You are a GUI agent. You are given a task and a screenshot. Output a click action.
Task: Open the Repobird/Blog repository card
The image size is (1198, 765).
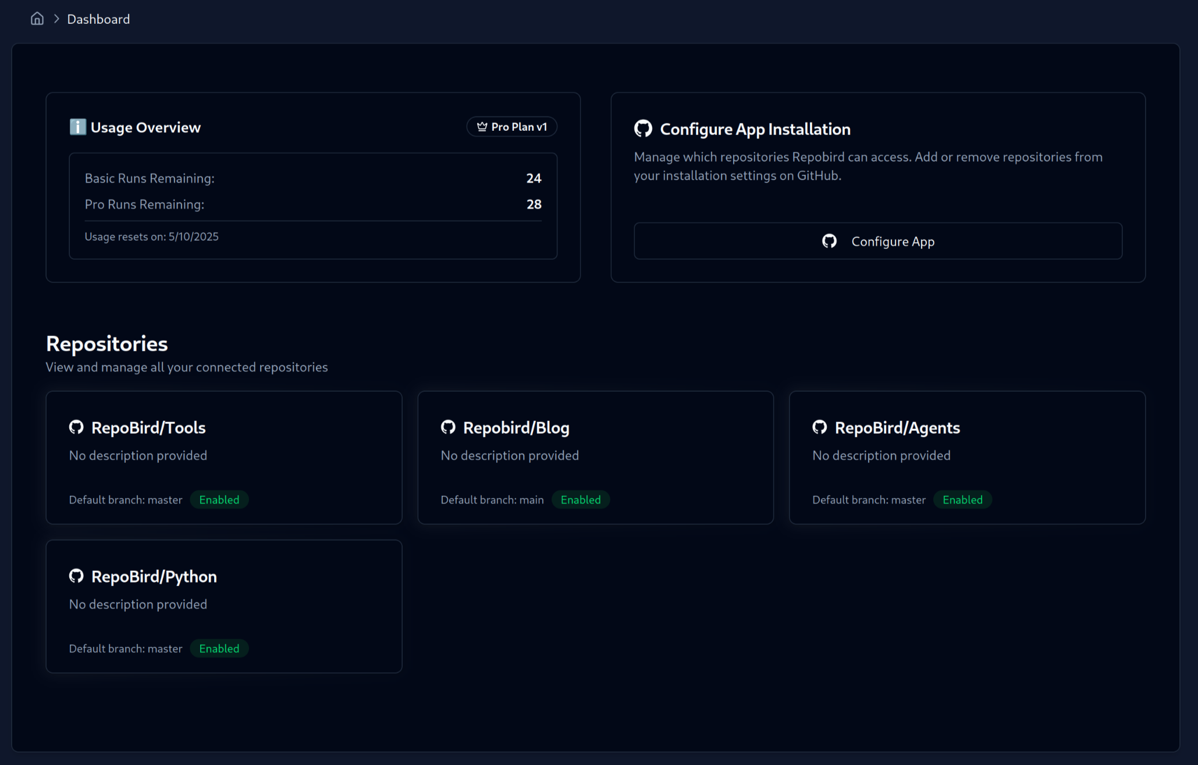(x=595, y=457)
